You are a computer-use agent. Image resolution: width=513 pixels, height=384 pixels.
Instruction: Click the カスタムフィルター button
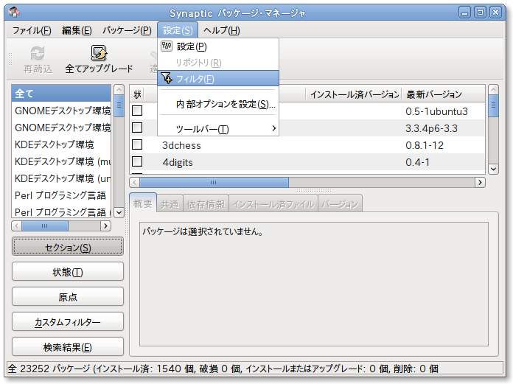coord(68,322)
